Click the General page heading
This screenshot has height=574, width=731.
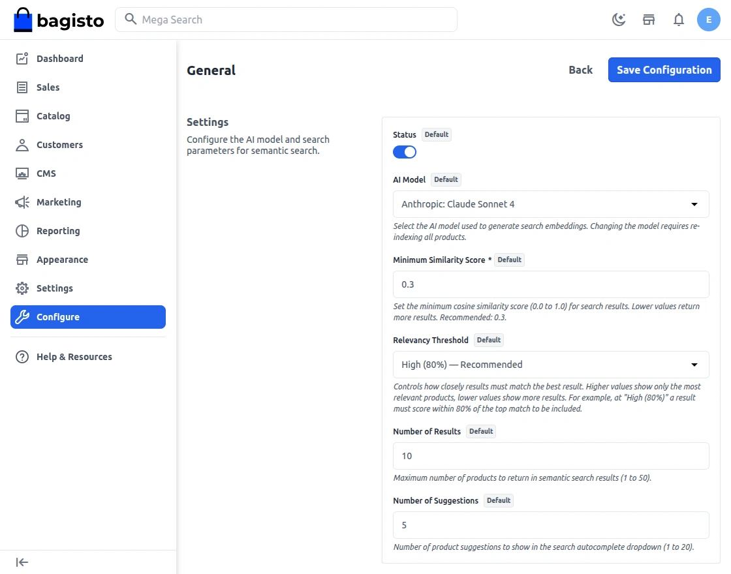point(211,70)
